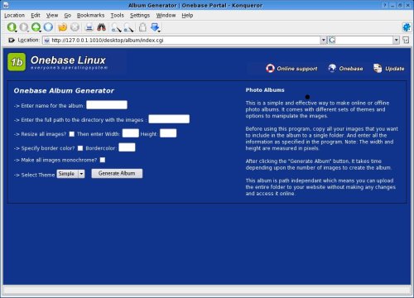Click the grey Forward navigation arrow
Viewport: 414px width, 298px height.
pos(24,27)
